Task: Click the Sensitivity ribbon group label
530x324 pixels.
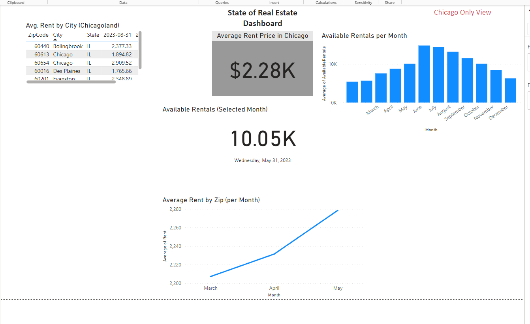Action: tap(363, 3)
